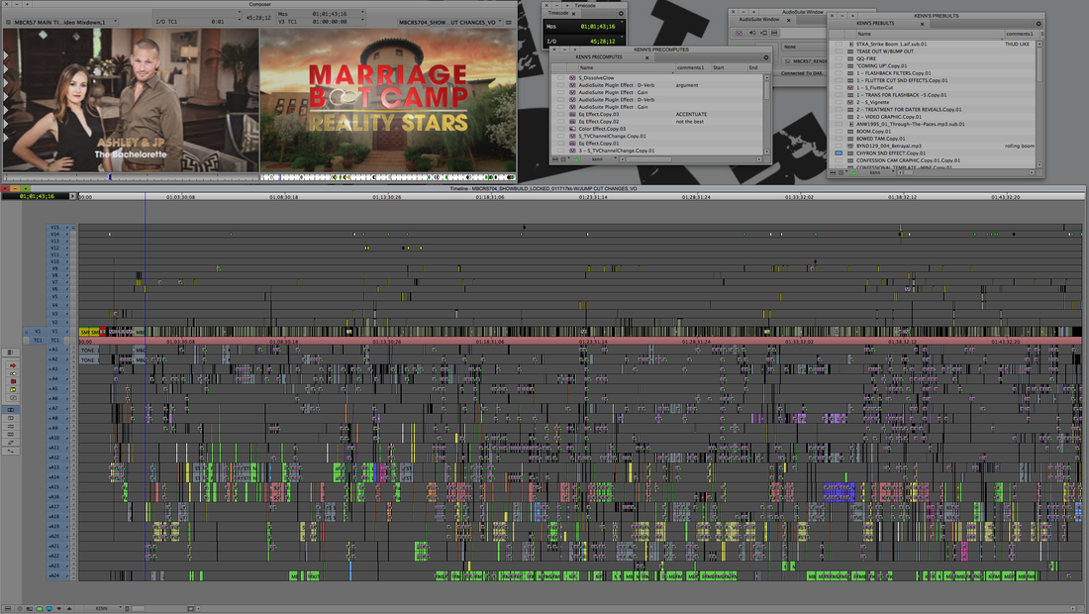Viewport: 1089px width, 614px height.
Task: Click the timeline fast menu at bottom left
Action: point(8,608)
